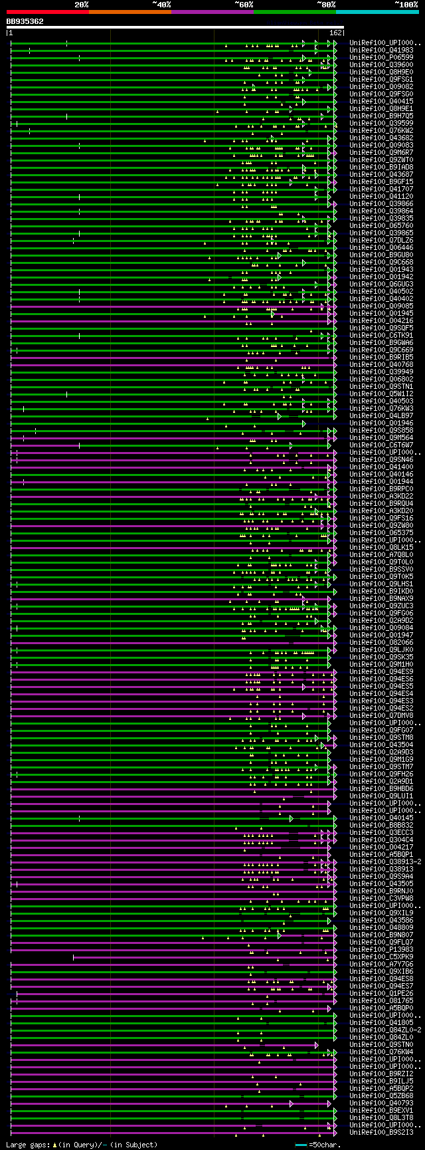425x1150 pixels.
Task: Click subject name UniRef100_Q9STM8
Action: point(381,737)
